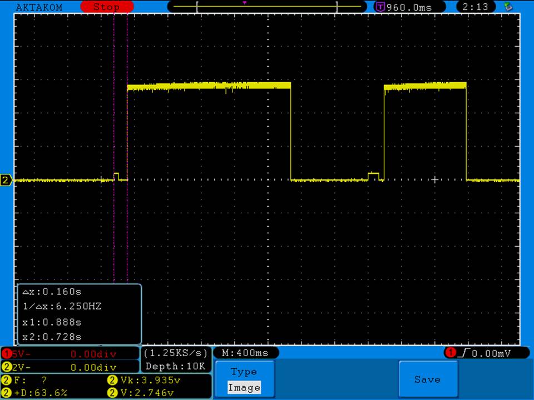Viewport: 534px width, 400px height.
Task: Click the channel 1 0.00div offset readout
Action: (93, 354)
